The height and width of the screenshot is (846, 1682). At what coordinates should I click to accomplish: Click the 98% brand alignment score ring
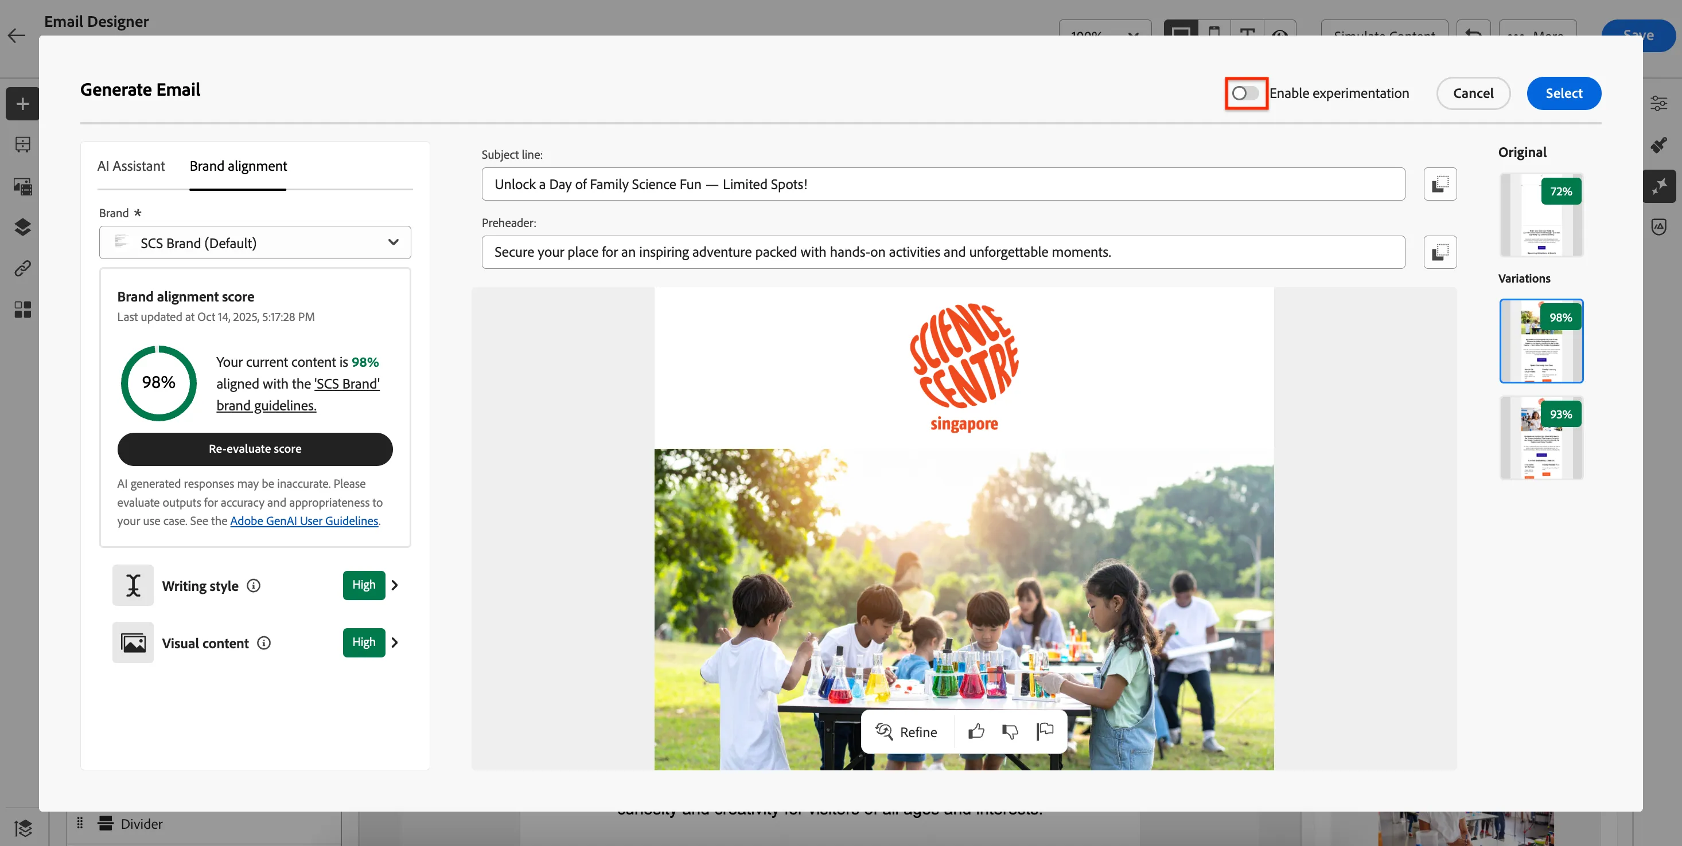click(x=159, y=383)
